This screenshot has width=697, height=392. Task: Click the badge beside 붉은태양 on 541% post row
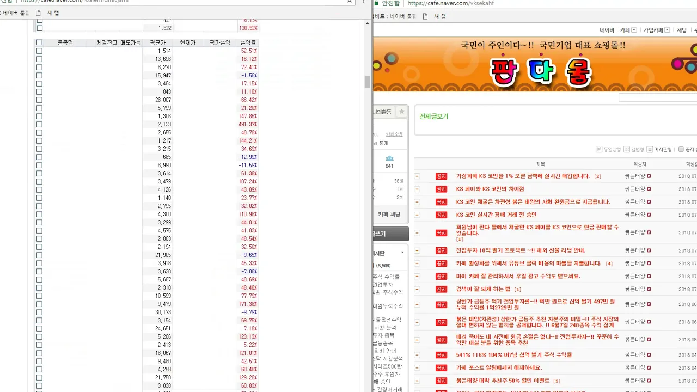pos(649,355)
